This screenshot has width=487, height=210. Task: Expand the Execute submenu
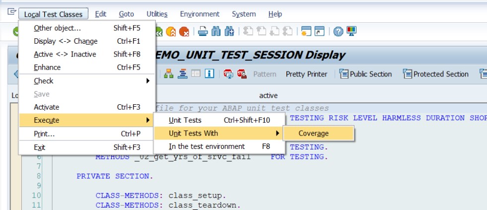point(87,120)
